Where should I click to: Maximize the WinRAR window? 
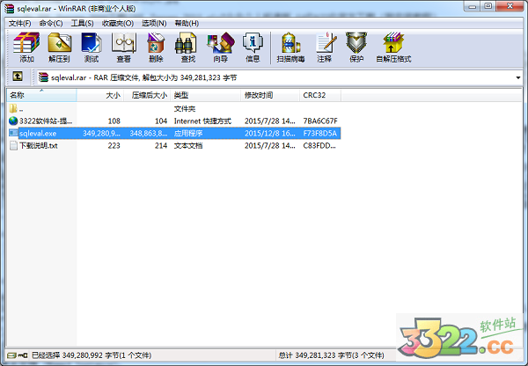tap(488, 6)
